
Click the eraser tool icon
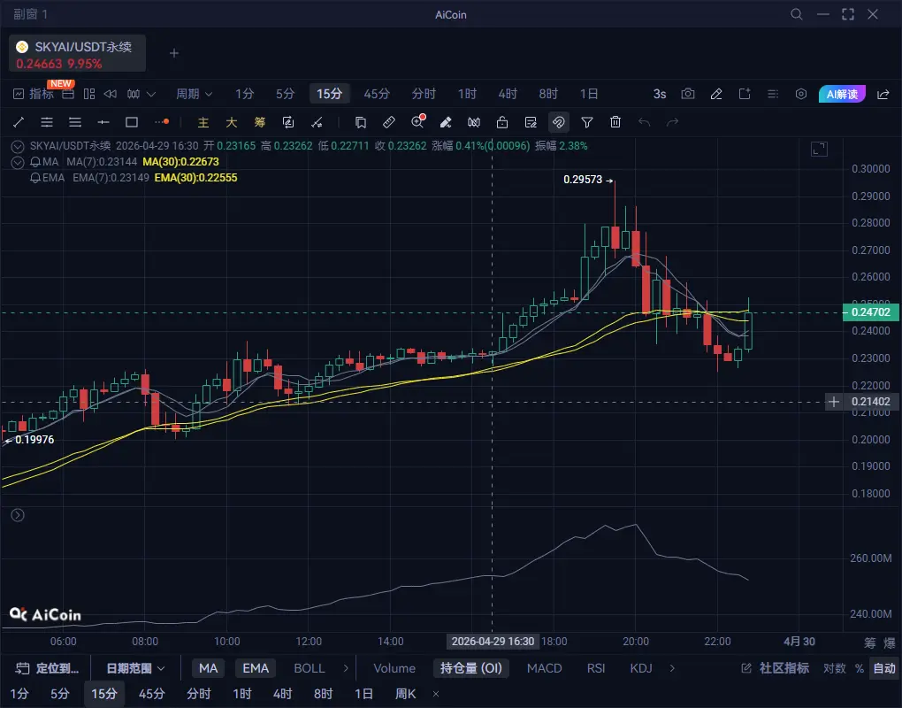[446, 122]
